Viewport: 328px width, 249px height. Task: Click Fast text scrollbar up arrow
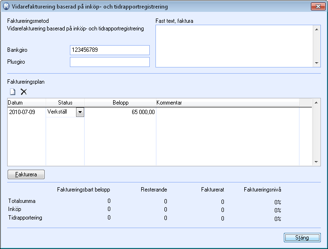coord(317,29)
